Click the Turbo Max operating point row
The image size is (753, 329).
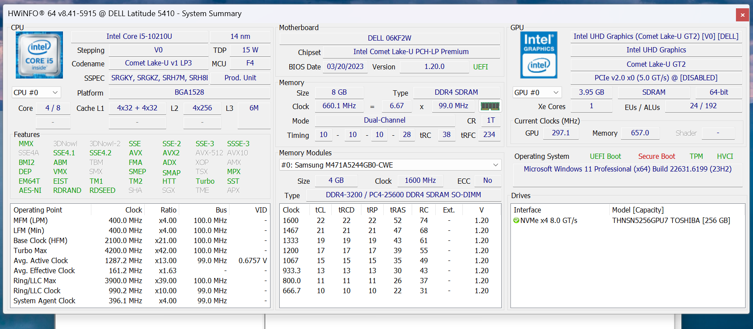coord(140,251)
